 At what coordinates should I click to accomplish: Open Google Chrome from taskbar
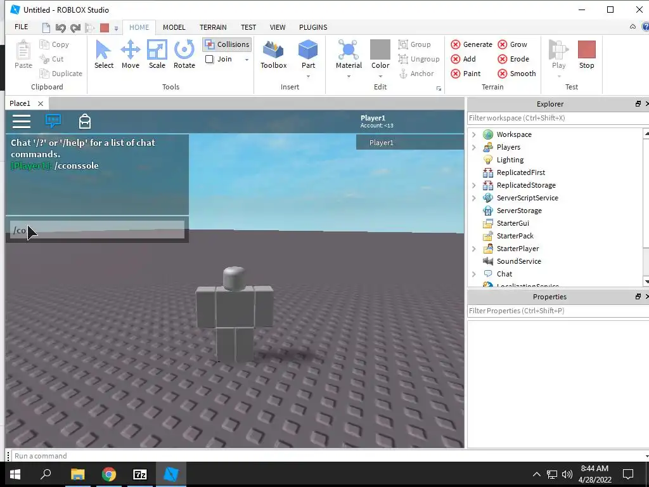109,474
